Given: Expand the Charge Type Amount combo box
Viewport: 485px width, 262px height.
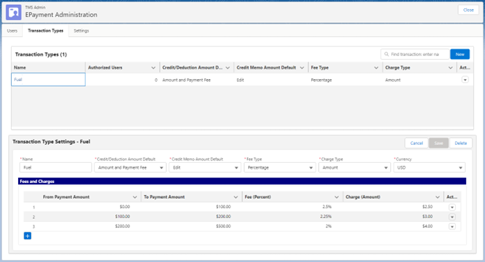Looking at the screenshot, I should pos(355,168).
